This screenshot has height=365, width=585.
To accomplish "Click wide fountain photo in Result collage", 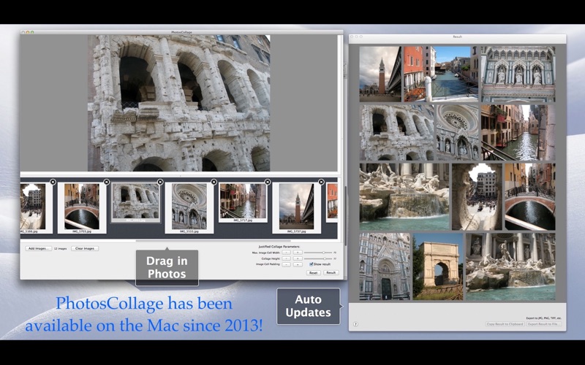I will (x=404, y=196).
